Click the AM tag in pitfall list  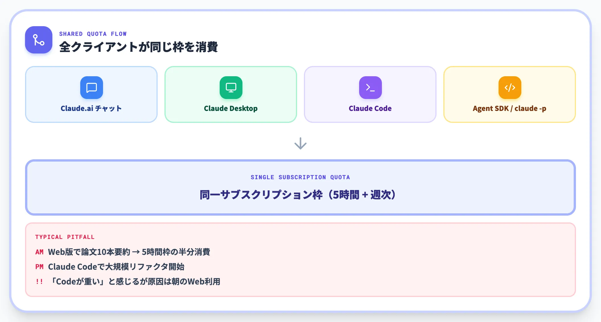point(39,252)
